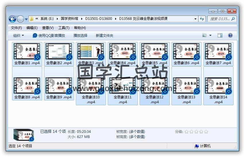Click the Forward navigation arrow button
The image size is (245, 157).
(20, 19)
